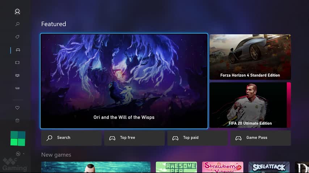Open the Top paid category button
The height and width of the screenshot is (173, 309).
click(198, 138)
